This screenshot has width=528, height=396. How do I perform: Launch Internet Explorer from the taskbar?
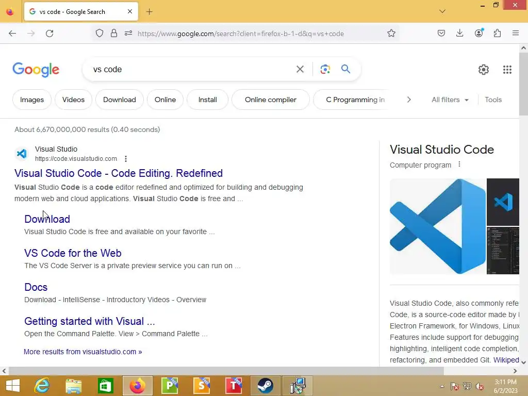42,386
